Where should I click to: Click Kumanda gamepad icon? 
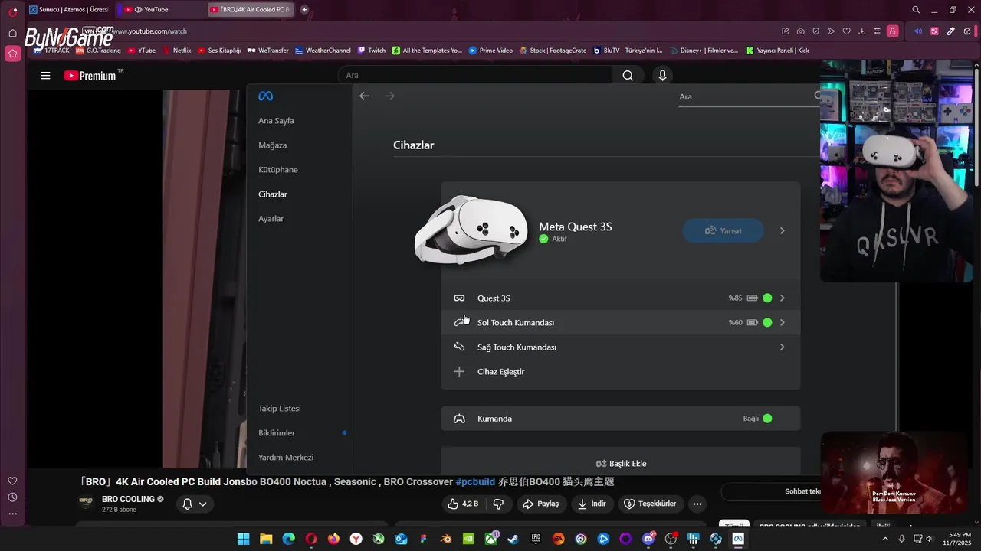coord(459,419)
